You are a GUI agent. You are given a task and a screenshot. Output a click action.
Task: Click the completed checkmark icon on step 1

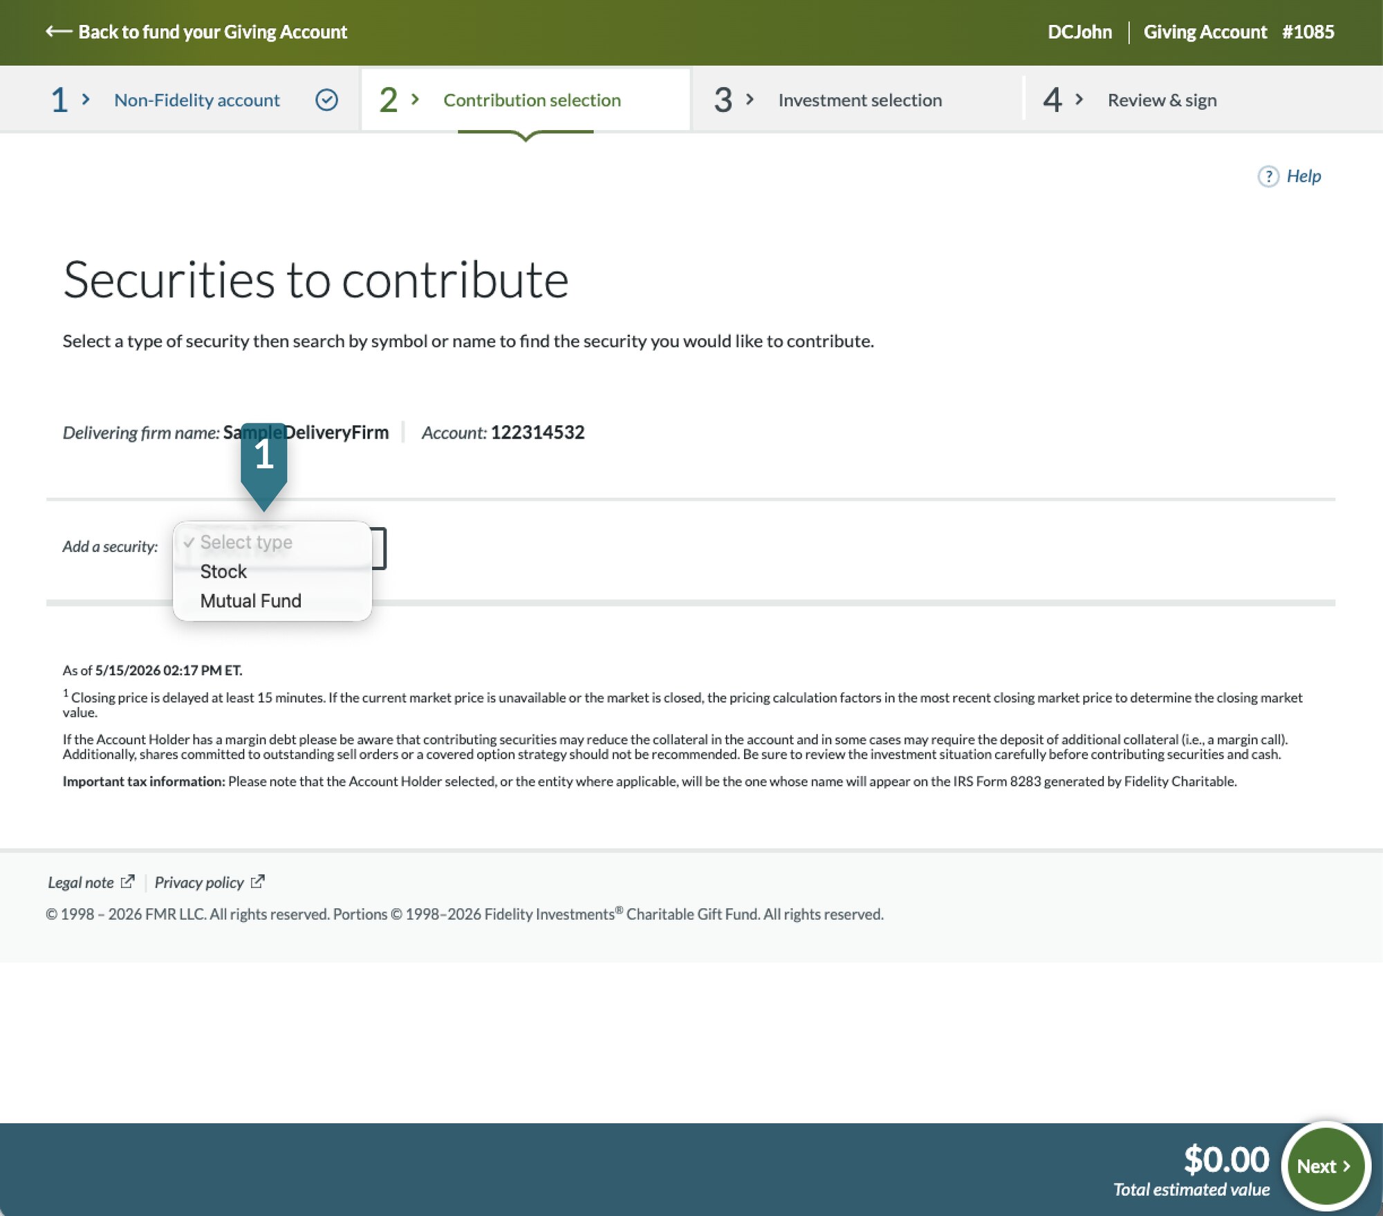[326, 100]
